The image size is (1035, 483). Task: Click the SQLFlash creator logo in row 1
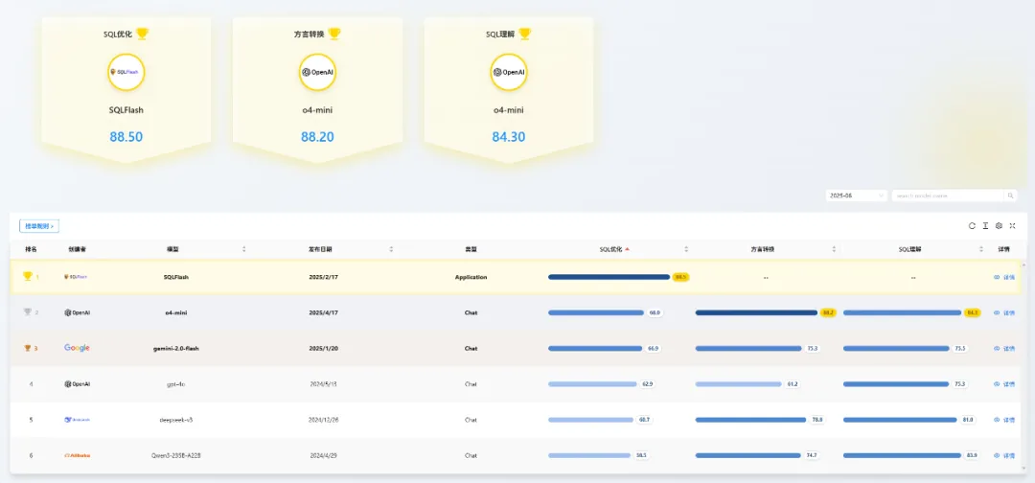[76, 277]
